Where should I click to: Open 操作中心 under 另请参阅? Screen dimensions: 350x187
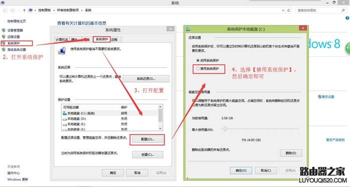coord(14,173)
